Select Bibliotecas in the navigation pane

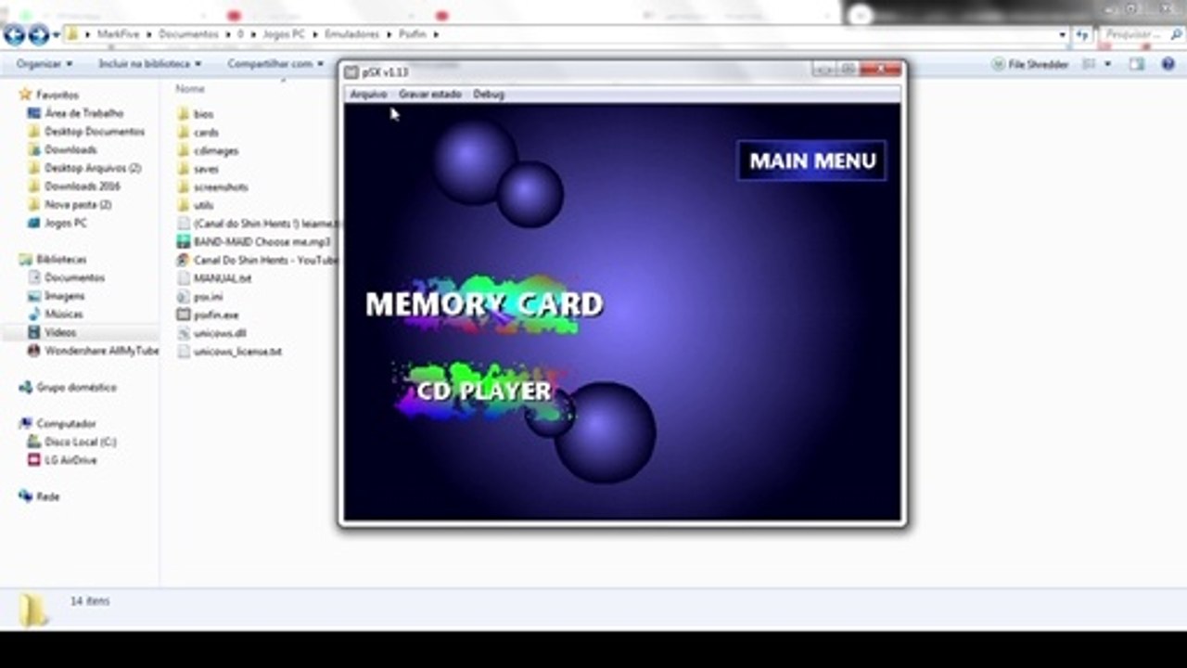tap(61, 260)
